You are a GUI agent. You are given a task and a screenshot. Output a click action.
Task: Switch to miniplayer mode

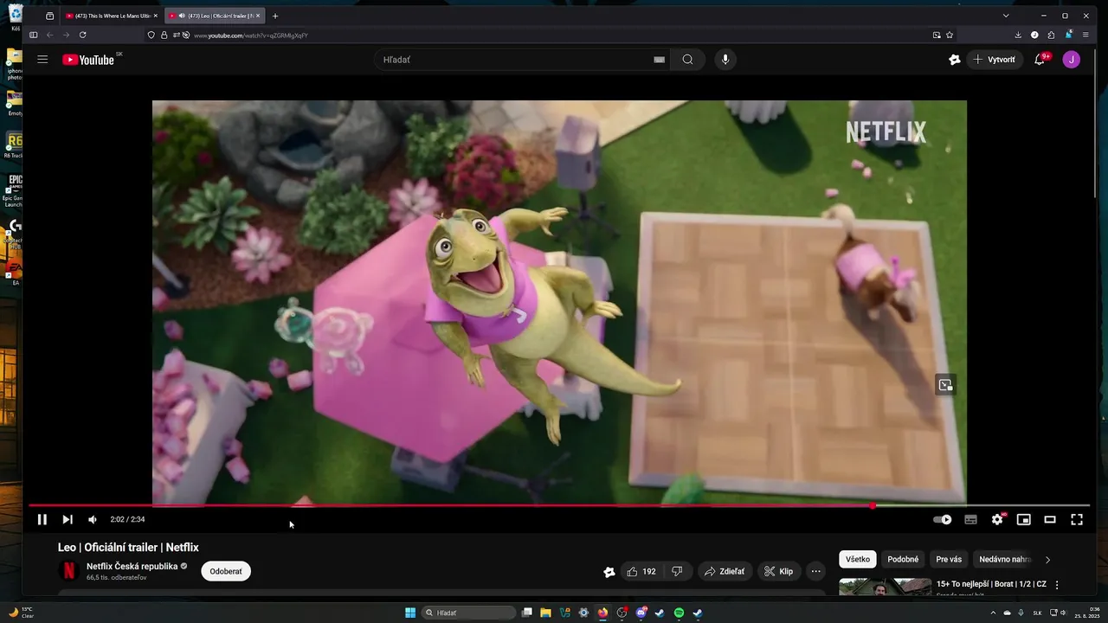[1023, 519]
